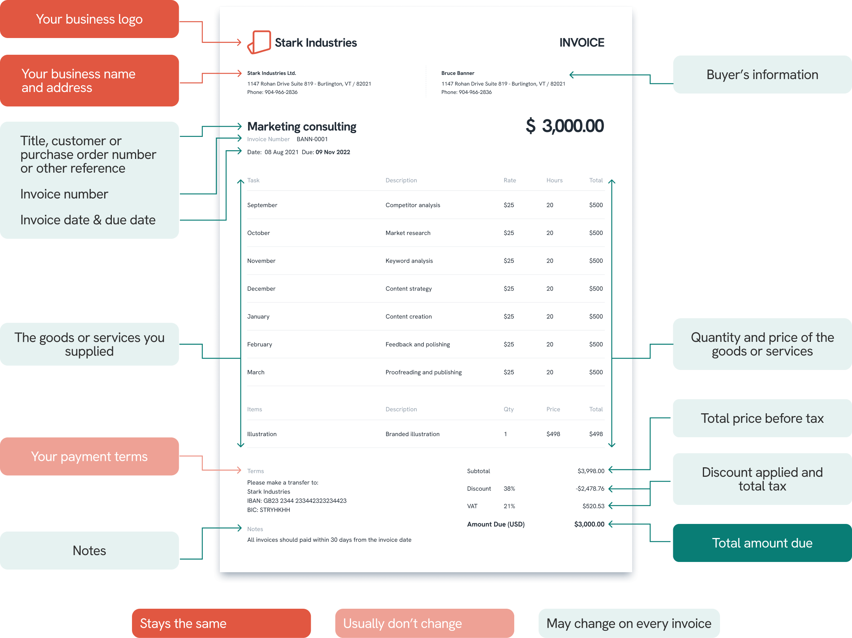852x638 pixels.
Task: Click the 'Price' column header
Action: coord(553,409)
